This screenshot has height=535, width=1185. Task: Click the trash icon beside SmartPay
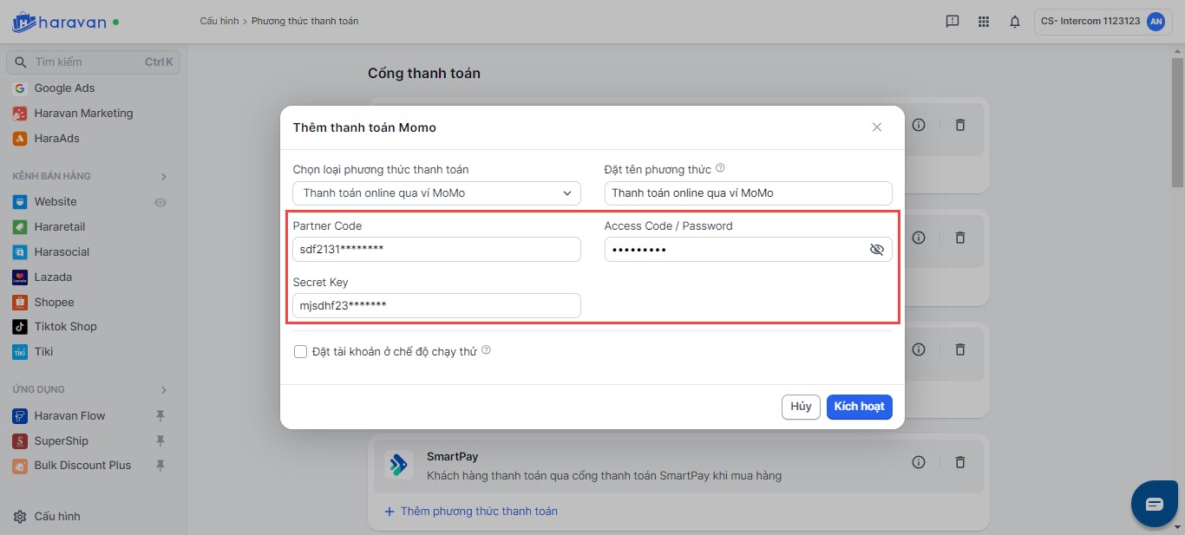[959, 463]
